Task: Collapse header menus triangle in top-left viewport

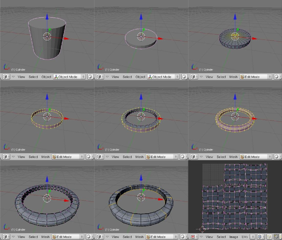Action: (x=13, y=77)
